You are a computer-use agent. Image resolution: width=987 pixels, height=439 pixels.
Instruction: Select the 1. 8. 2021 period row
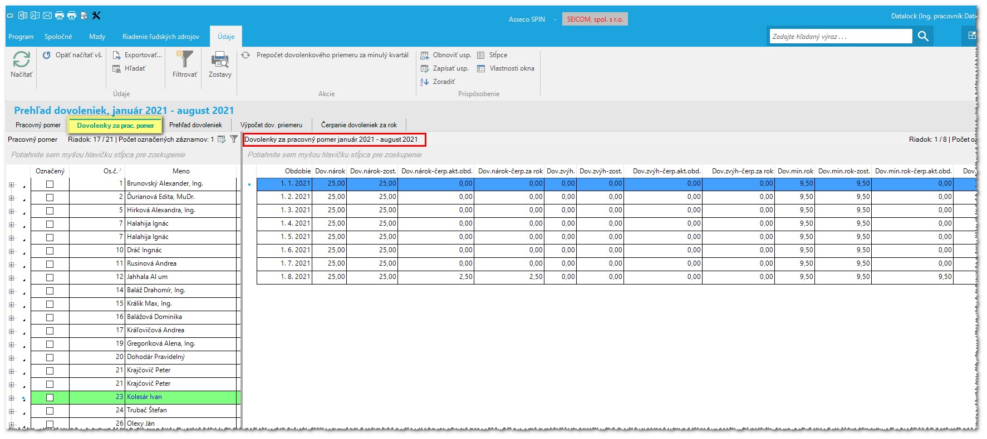[616, 277]
